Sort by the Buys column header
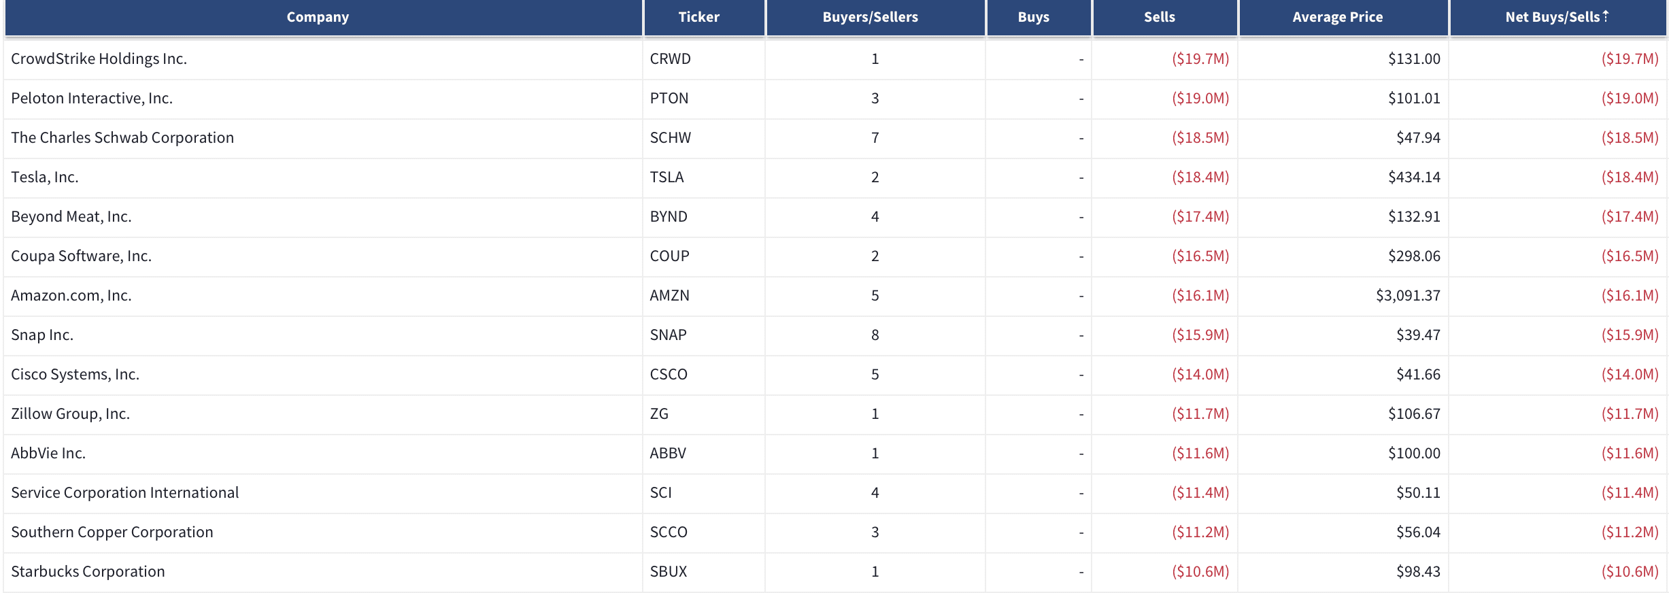Viewport: 1669px width, 593px height. pos(1033,17)
